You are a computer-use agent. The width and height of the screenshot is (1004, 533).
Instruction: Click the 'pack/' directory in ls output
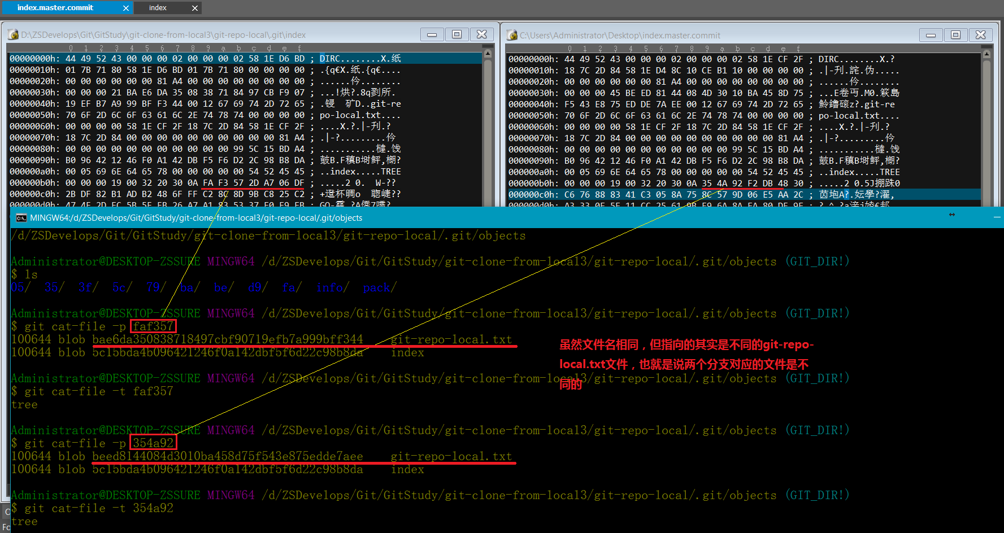(380, 287)
